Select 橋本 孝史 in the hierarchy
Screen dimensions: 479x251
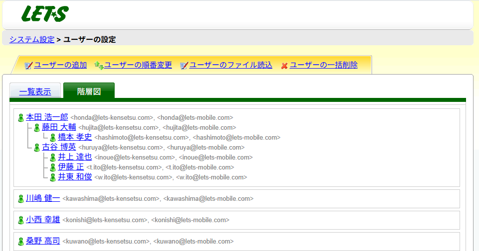pyautogui.click(x=75, y=137)
